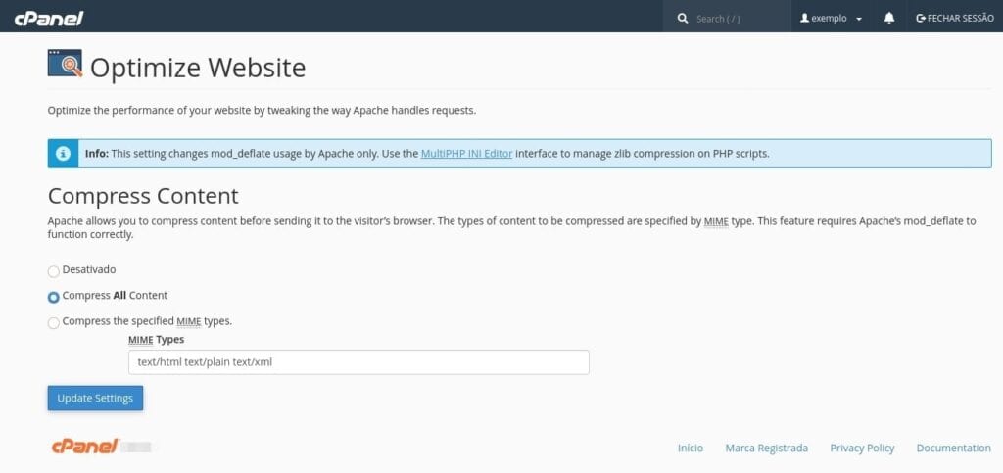This screenshot has height=473, width=1003.
Task: Click the blue info circle icon
Action: click(64, 154)
